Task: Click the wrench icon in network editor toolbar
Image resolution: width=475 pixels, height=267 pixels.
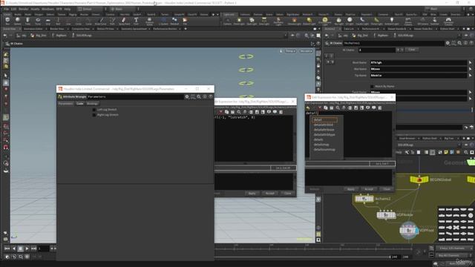Action: coord(407,152)
